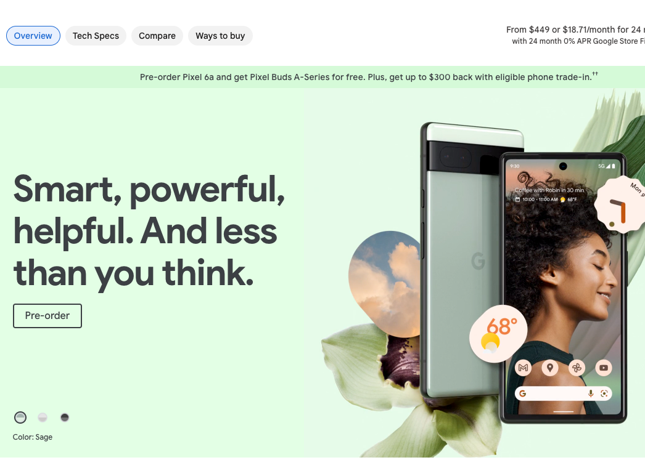Click the Lens icon in phone search bar
Screen dimensions: 645x460
[604, 393]
